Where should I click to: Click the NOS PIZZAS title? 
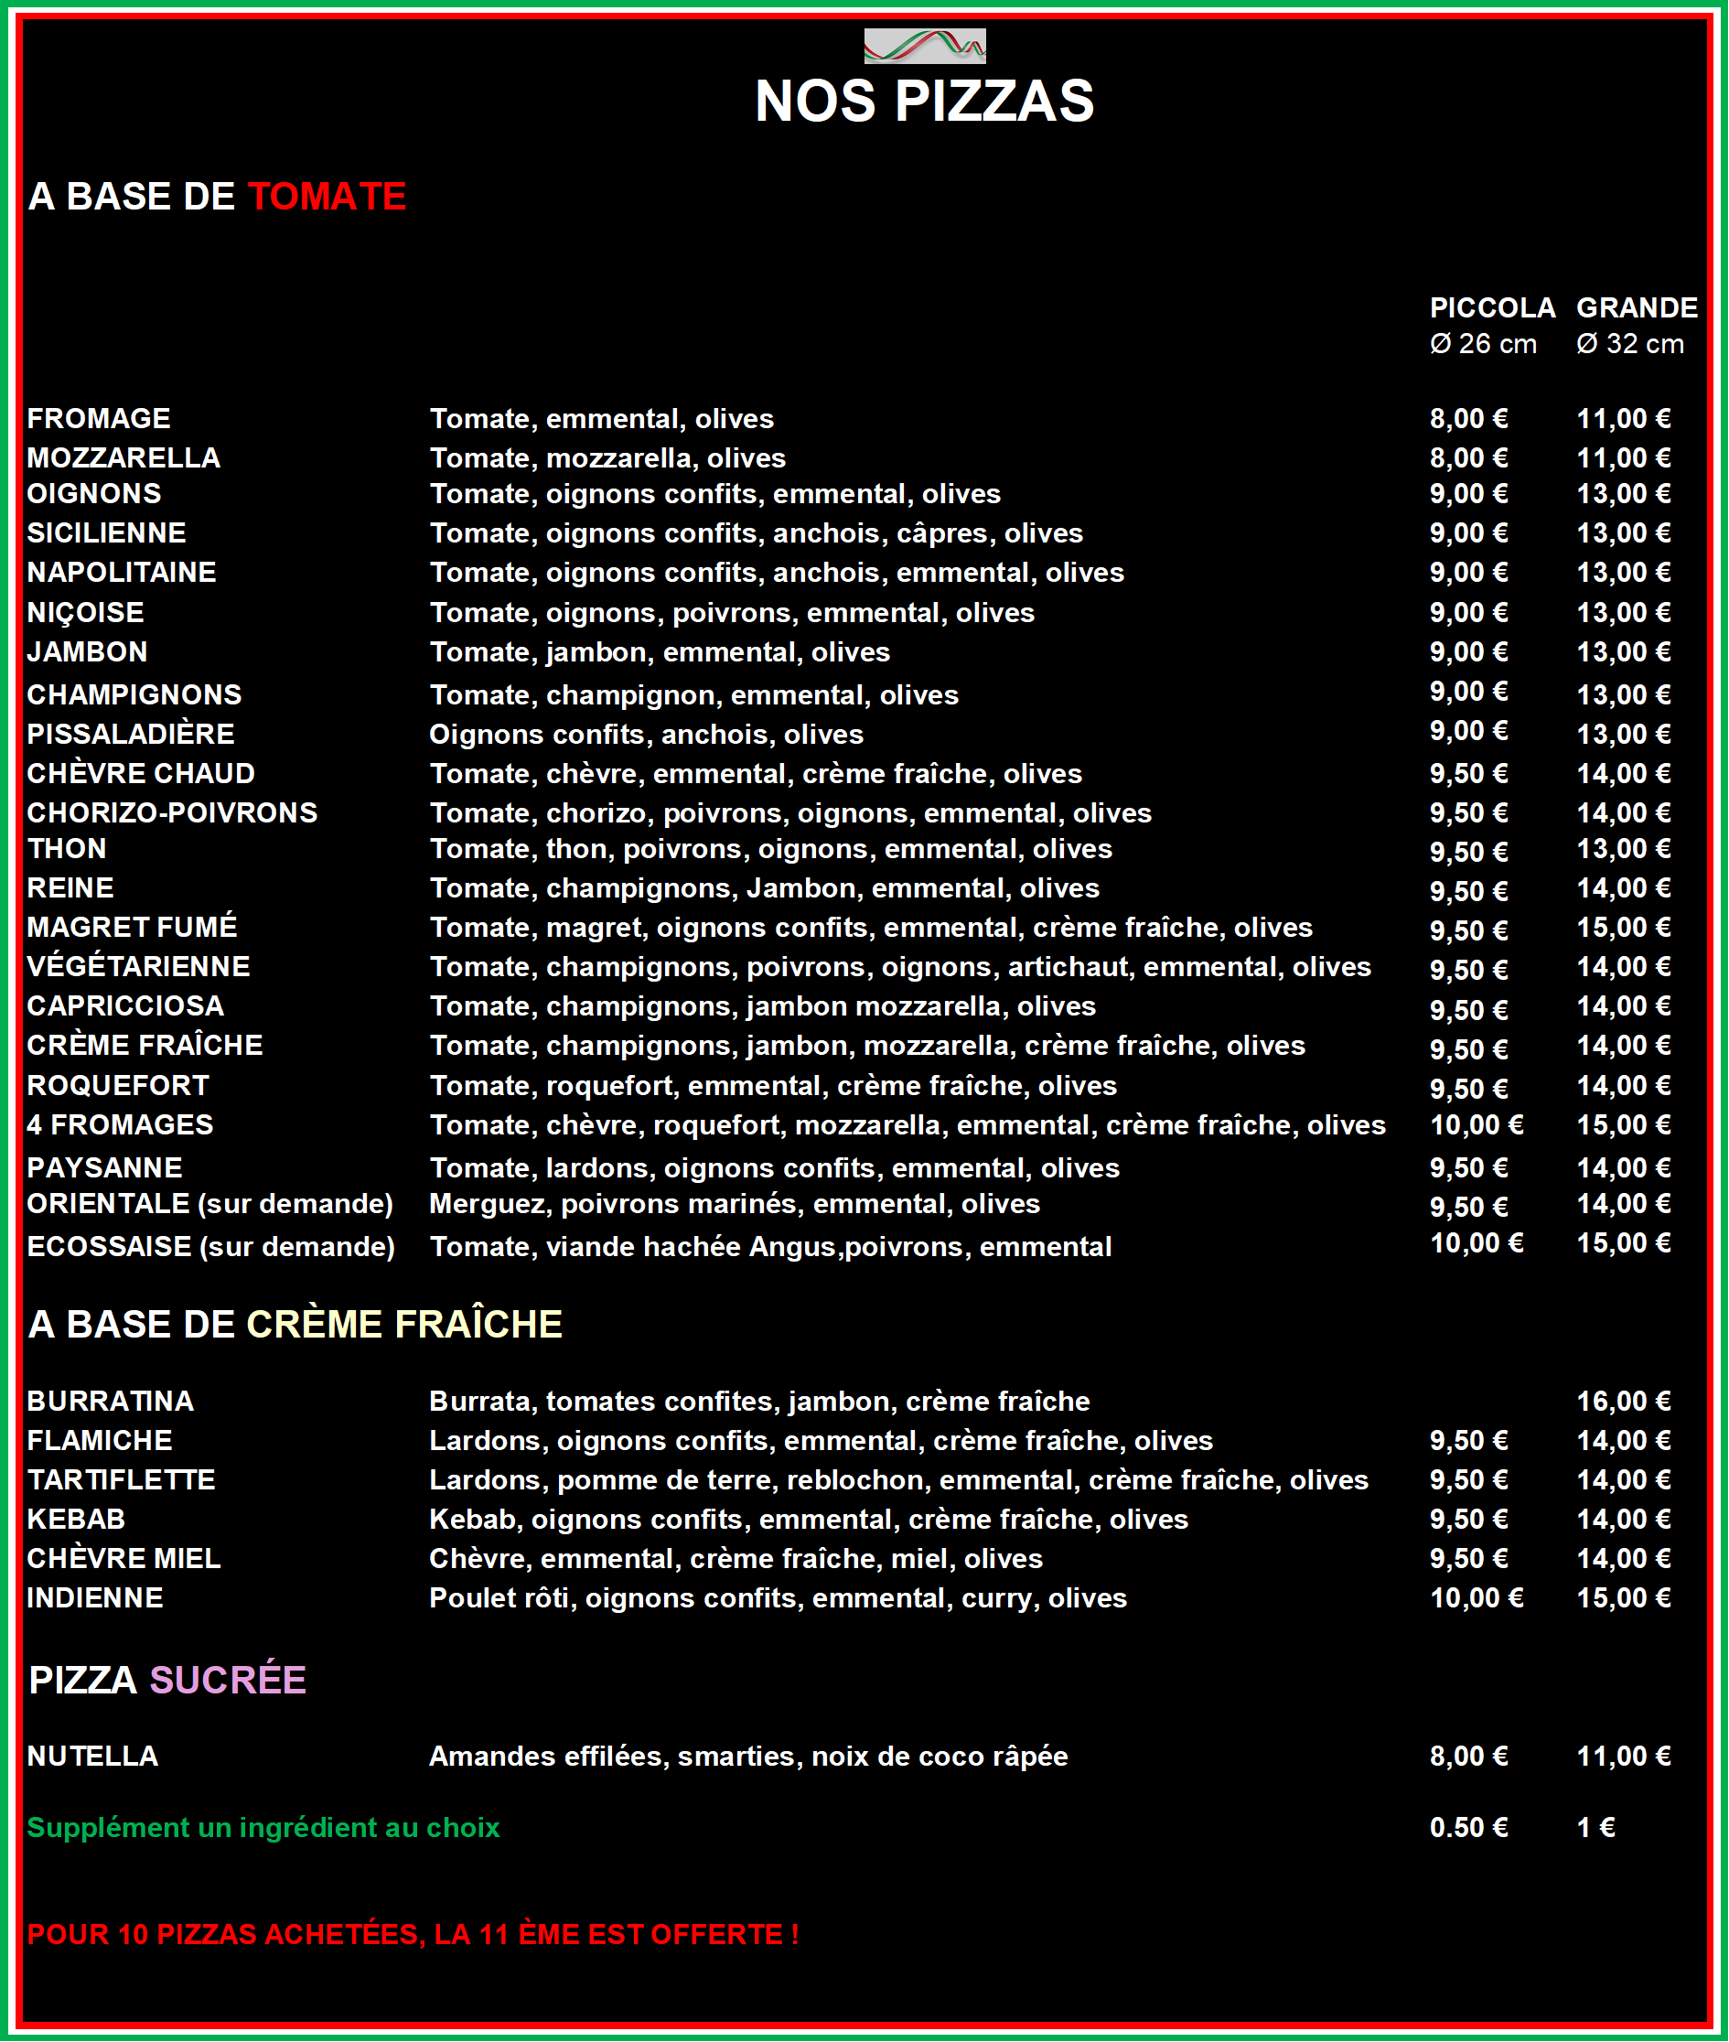click(x=923, y=101)
